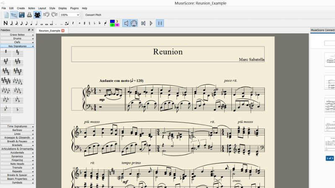Pick the two-sharps key signature in the palette
The height and width of the screenshot is (188, 335).
click(x=18, y=53)
